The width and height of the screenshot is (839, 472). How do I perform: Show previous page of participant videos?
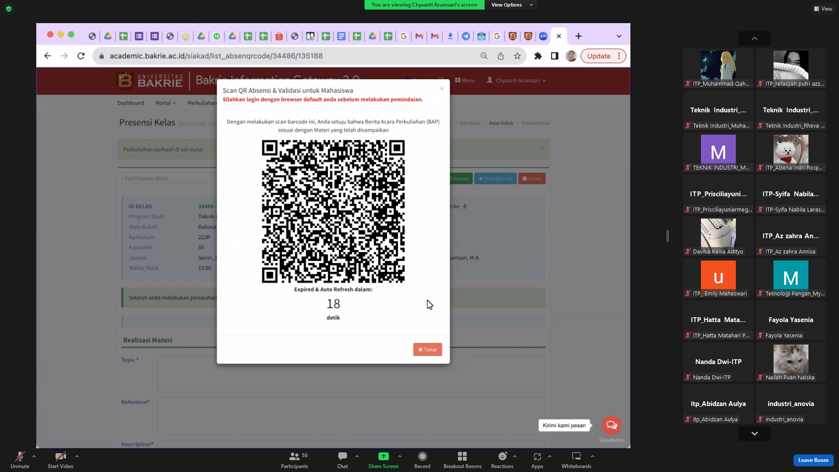click(755, 38)
